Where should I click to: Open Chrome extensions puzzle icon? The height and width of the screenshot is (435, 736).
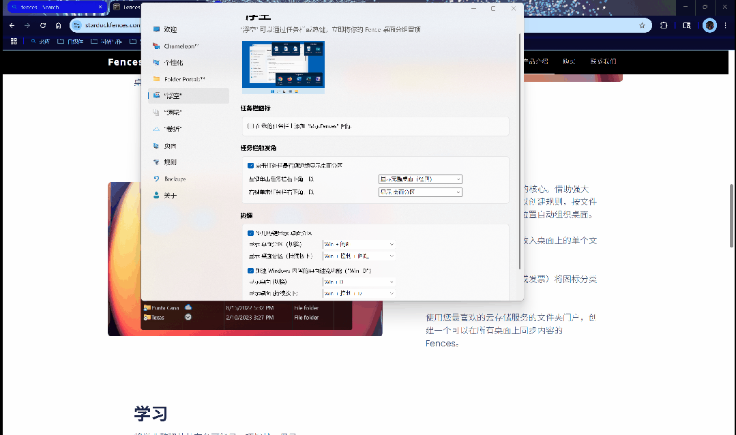663,25
